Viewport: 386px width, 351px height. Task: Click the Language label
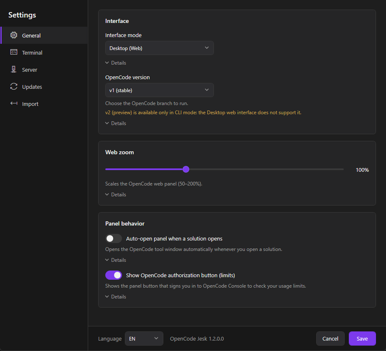tap(110, 339)
